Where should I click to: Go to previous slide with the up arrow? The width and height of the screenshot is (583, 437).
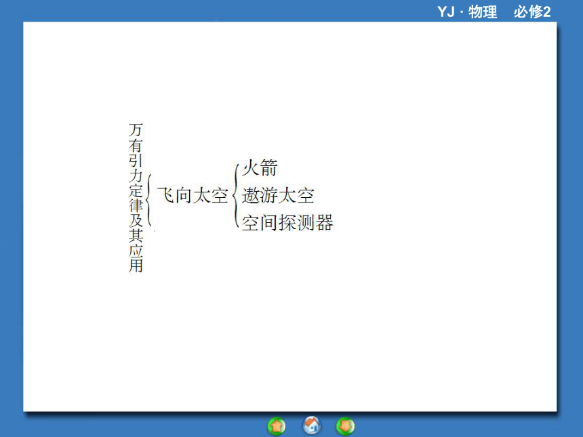click(x=277, y=426)
